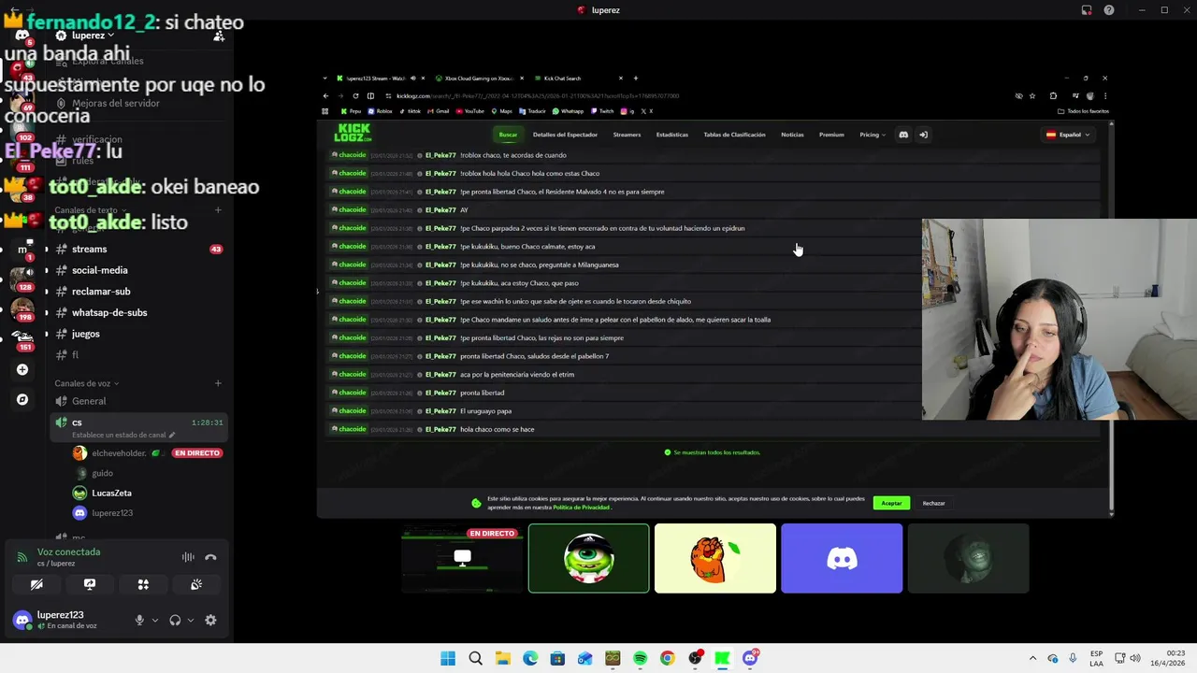Open Tablas de Clasificación tab
The width and height of the screenshot is (1197, 673).
click(x=734, y=135)
